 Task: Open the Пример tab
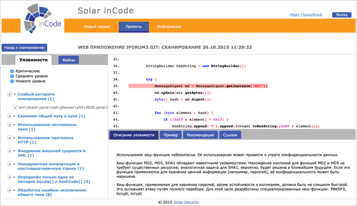170,135
